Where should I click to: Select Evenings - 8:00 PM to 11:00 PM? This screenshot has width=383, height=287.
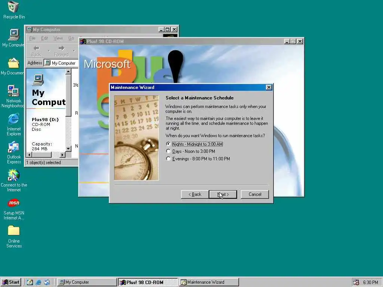coord(198,159)
